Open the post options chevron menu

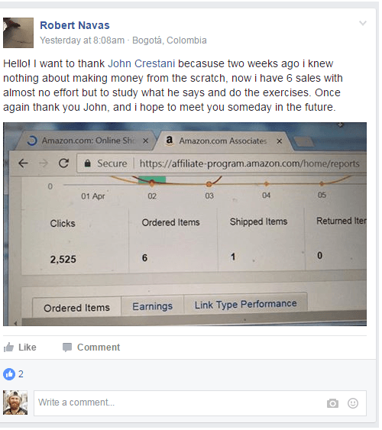[363, 24]
